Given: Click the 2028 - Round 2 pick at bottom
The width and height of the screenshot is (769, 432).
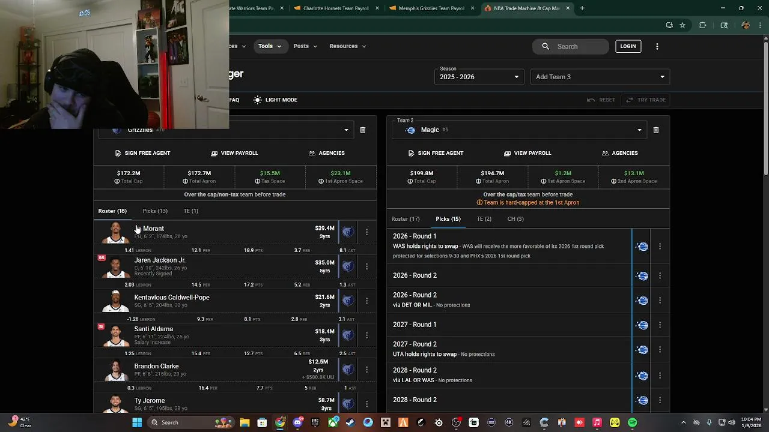Looking at the screenshot, I should (415, 400).
